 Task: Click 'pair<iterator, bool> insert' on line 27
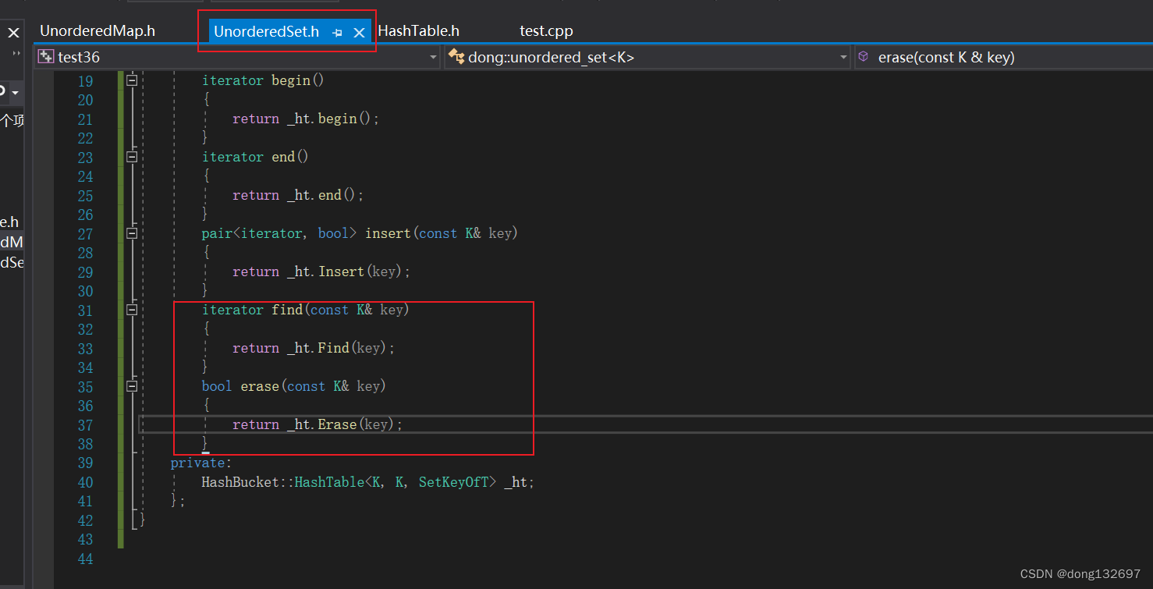pyautogui.click(x=307, y=233)
